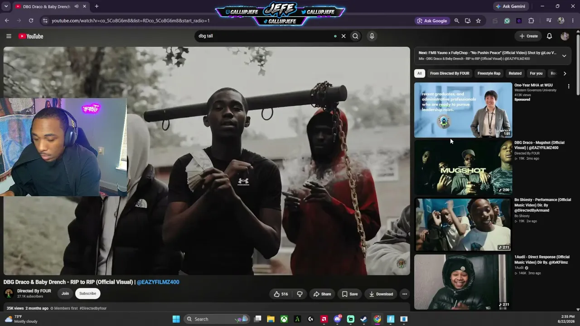Go to the YouTube home logo
580x326 pixels.
coord(31,36)
